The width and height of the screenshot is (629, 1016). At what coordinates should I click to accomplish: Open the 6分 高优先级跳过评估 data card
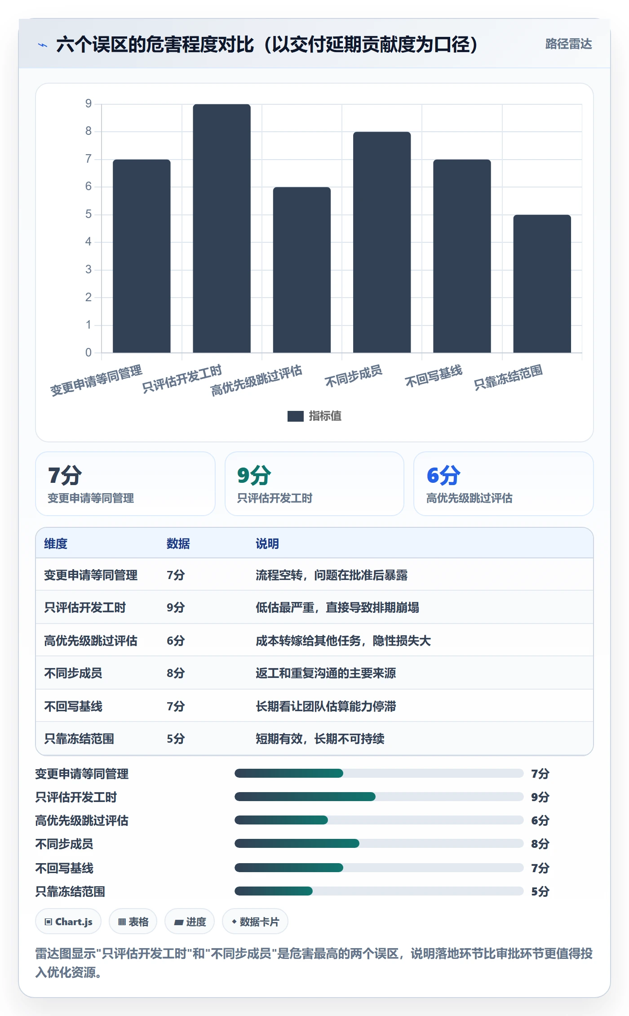[504, 484]
